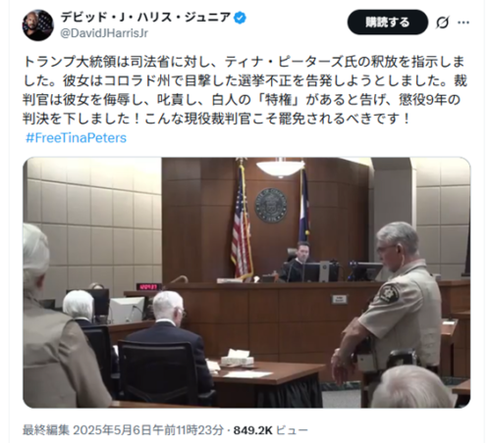Open the three-dot more options menu
The width and height of the screenshot is (491, 443).
pos(464,23)
